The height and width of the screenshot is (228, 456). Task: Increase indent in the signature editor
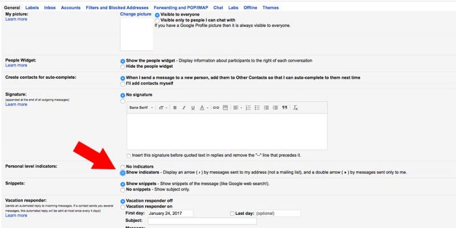pos(275,108)
